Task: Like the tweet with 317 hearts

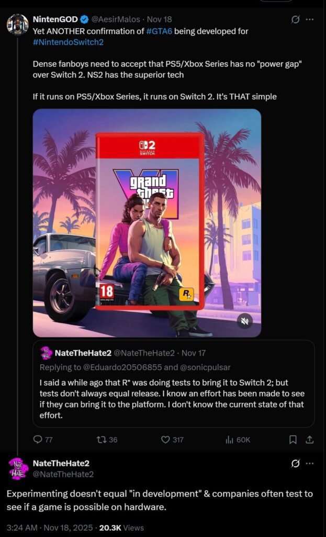Action: tap(165, 439)
